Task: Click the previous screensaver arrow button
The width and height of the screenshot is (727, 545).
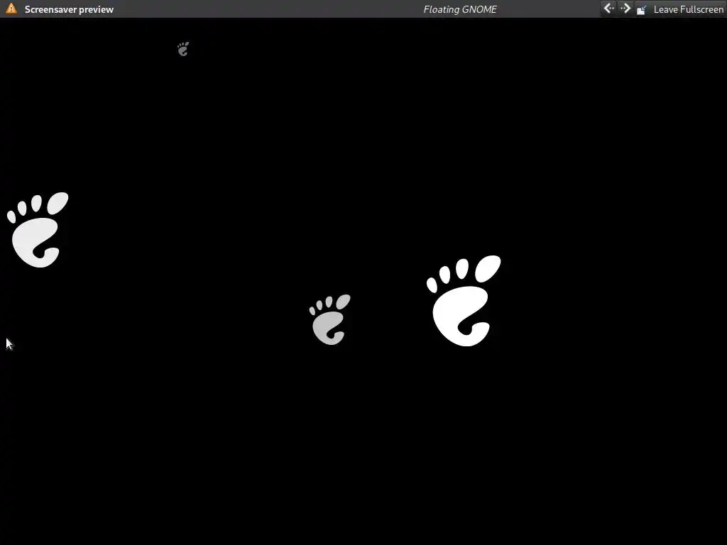Action: pos(608,9)
